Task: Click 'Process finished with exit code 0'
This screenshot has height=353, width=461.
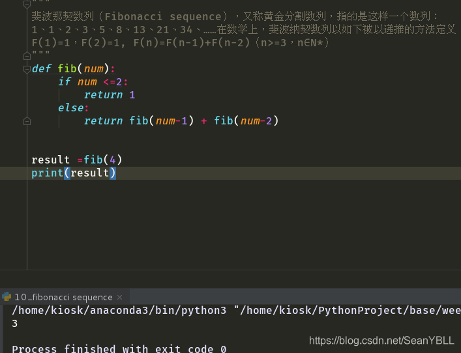Action: click(x=119, y=349)
